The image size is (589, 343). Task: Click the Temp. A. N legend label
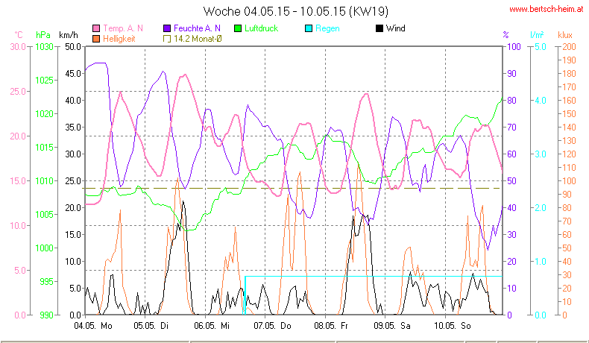point(123,28)
